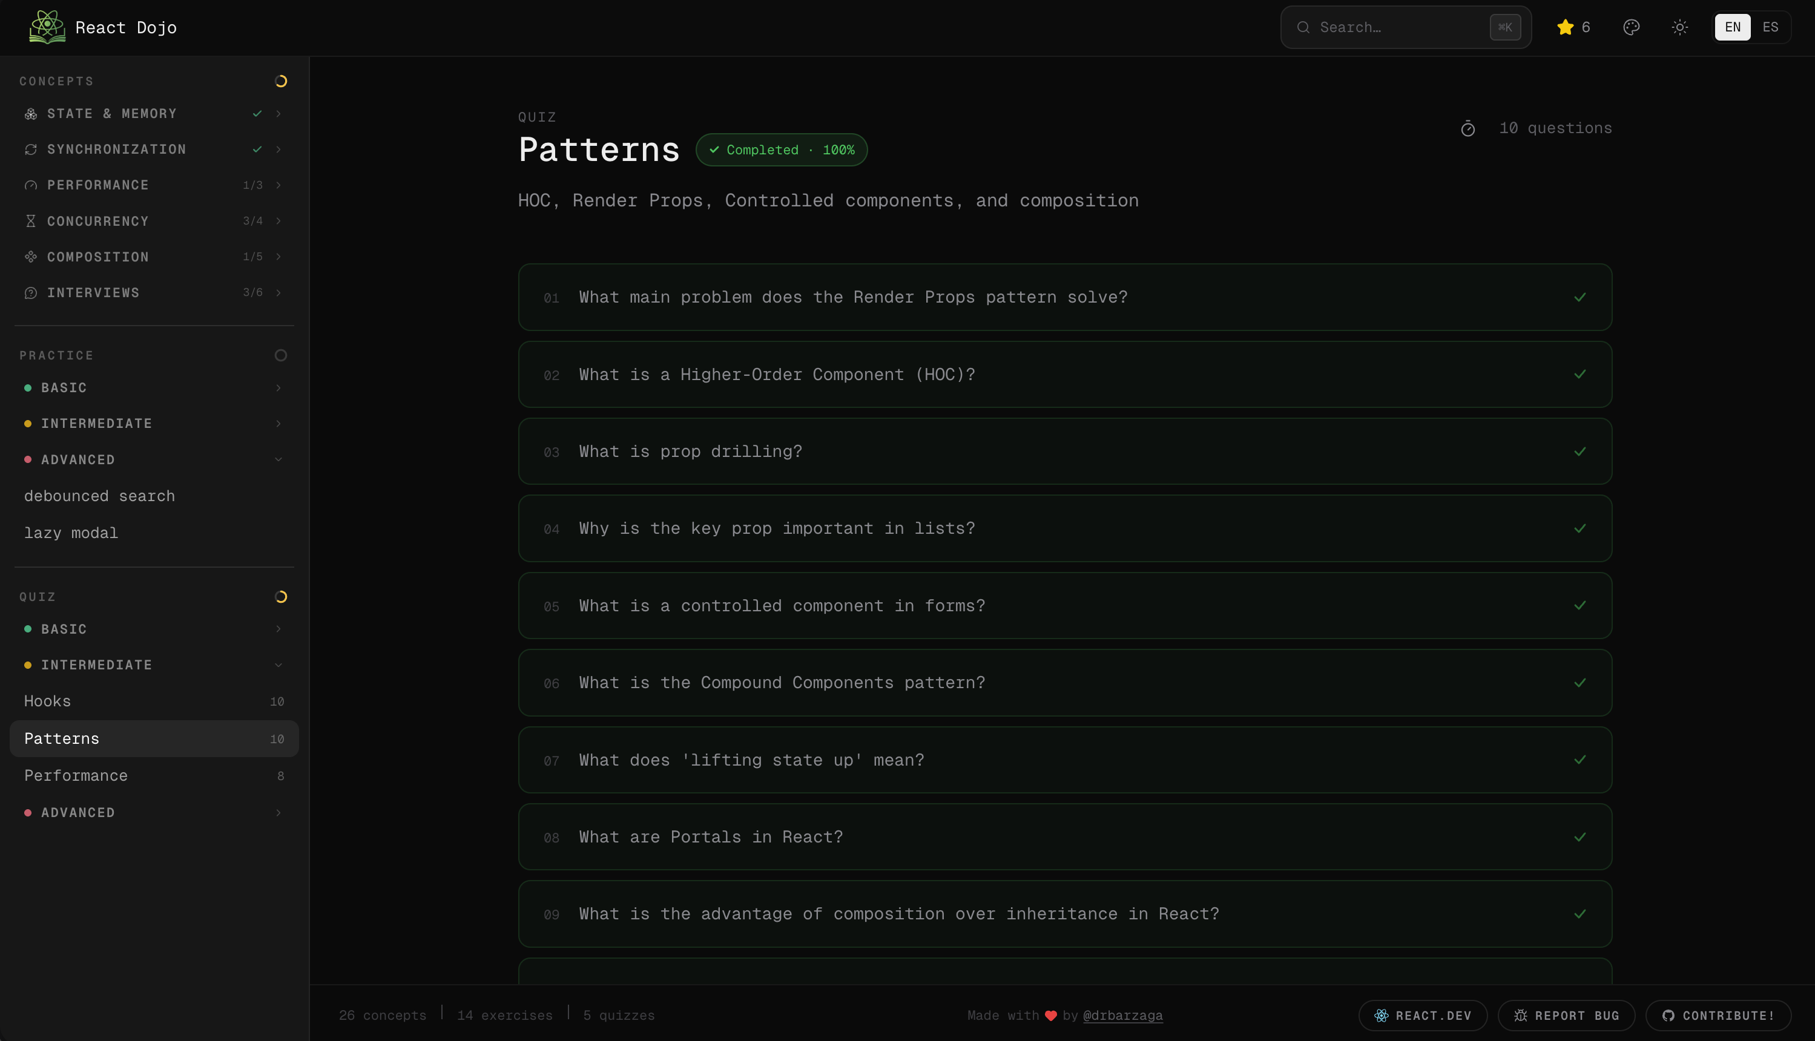The image size is (1815, 1041).
Task: Click the Completed 100% badge
Action: pyautogui.click(x=782, y=150)
